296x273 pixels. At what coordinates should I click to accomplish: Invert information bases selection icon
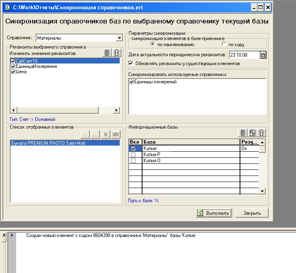[253, 133]
